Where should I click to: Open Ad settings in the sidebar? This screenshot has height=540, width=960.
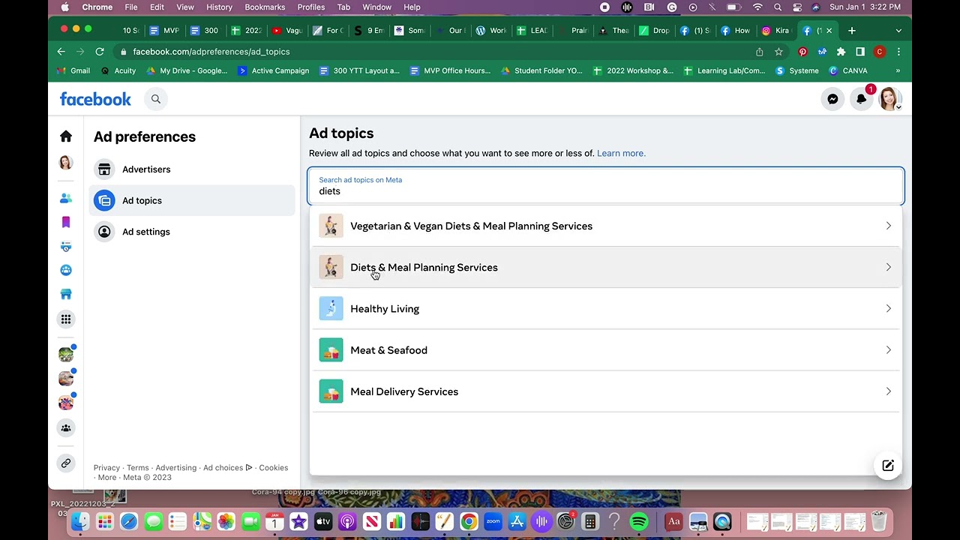coord(192,232)
